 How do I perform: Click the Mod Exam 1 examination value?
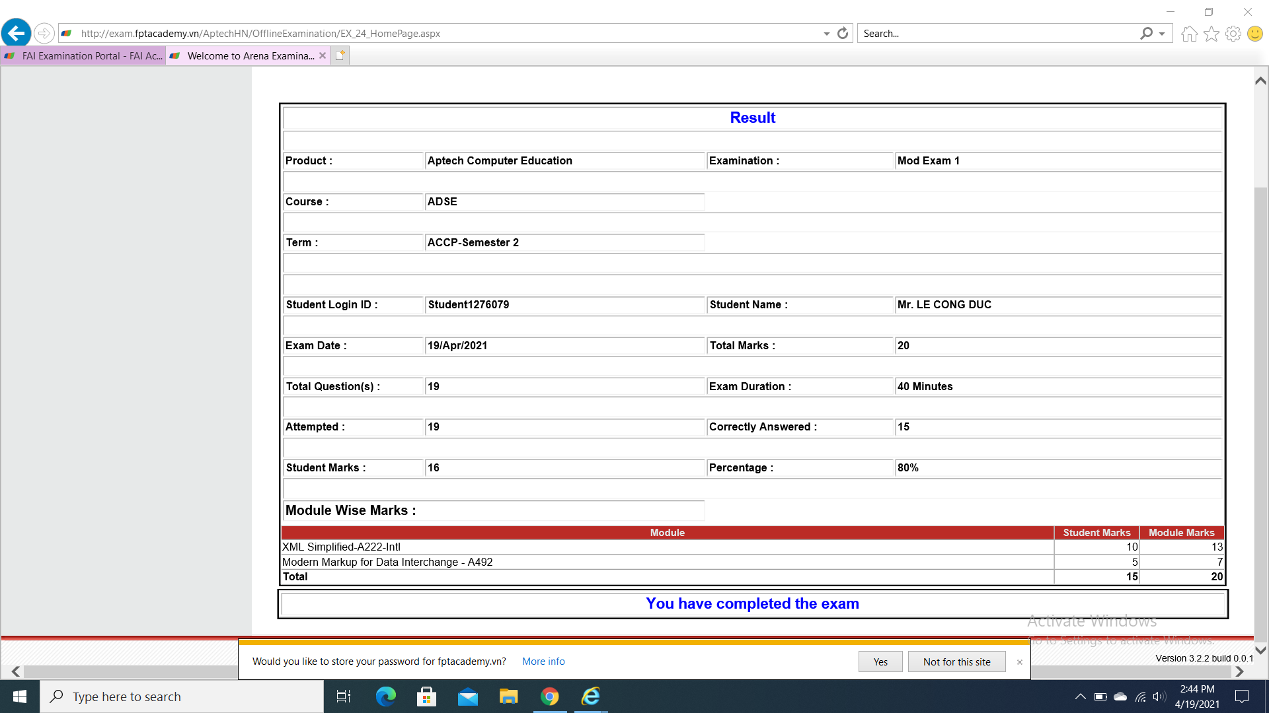click(x=928, y=161)
